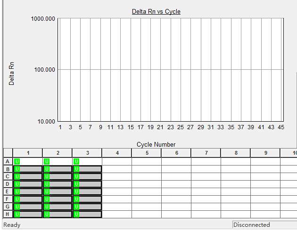
Task: Select plate row F header
Action: pos(8,199)
